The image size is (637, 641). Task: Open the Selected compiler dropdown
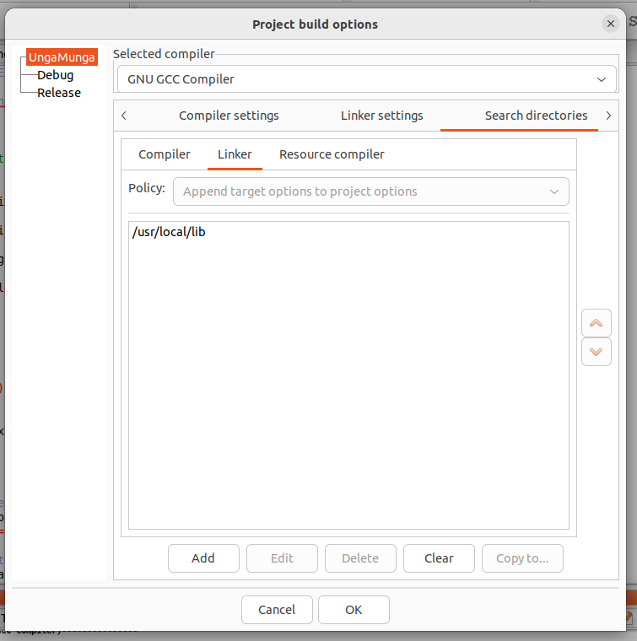[367, 79]
